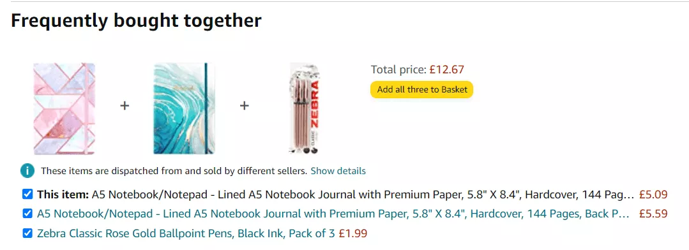Add all three to Basket

coord(422,89)
